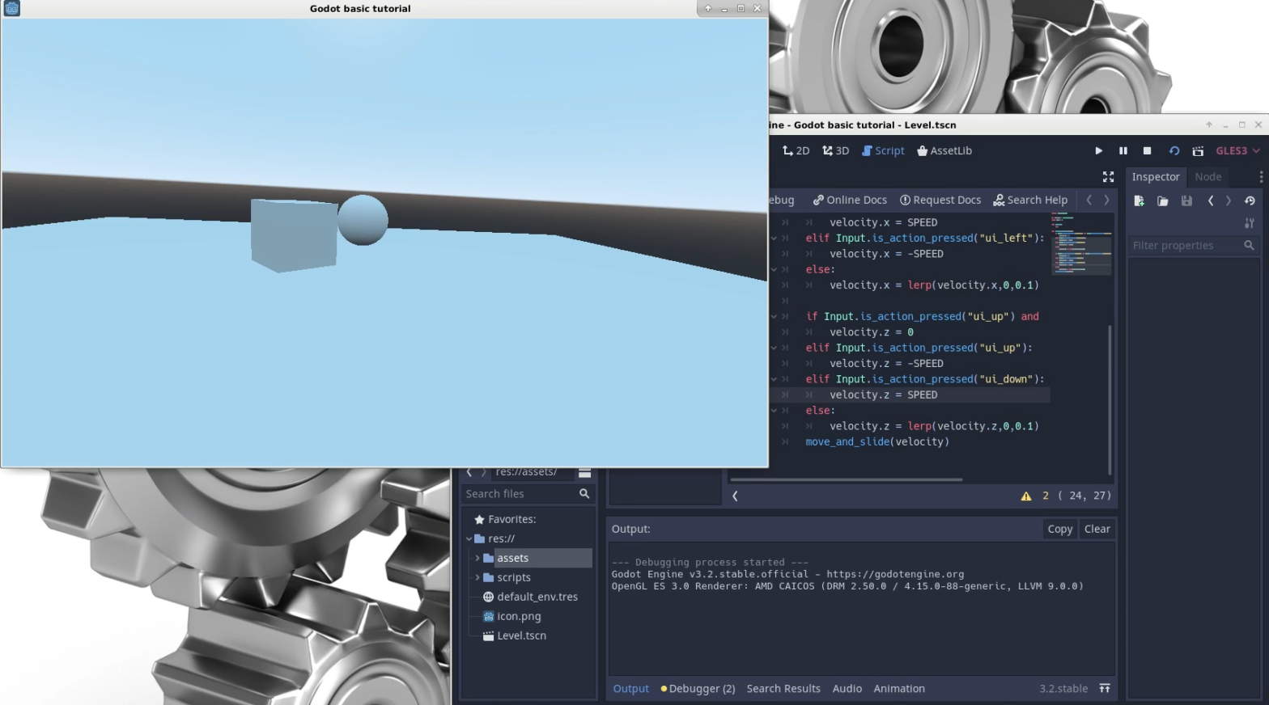Toggle distraction-free mode in the script editor
Image resolution: width=1269 pixels, height=705 pixels.
(1108, 177)
